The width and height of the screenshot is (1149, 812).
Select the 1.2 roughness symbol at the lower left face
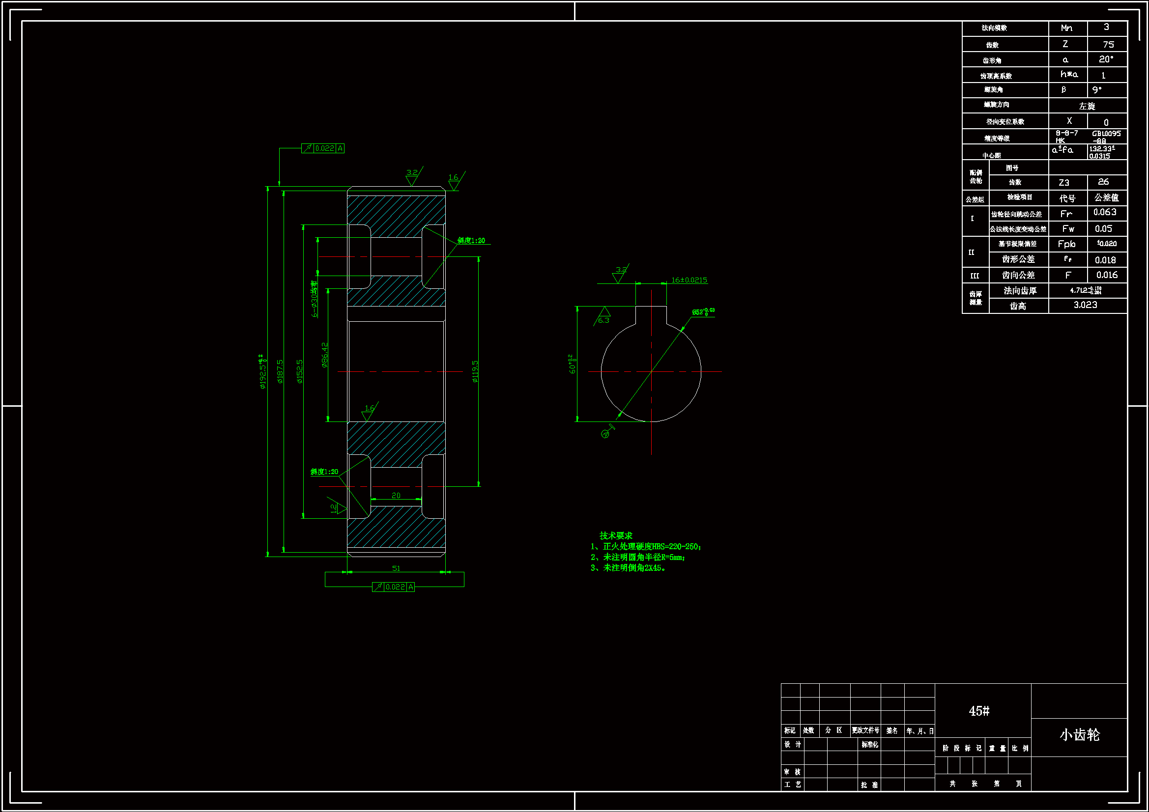(337, 508)
